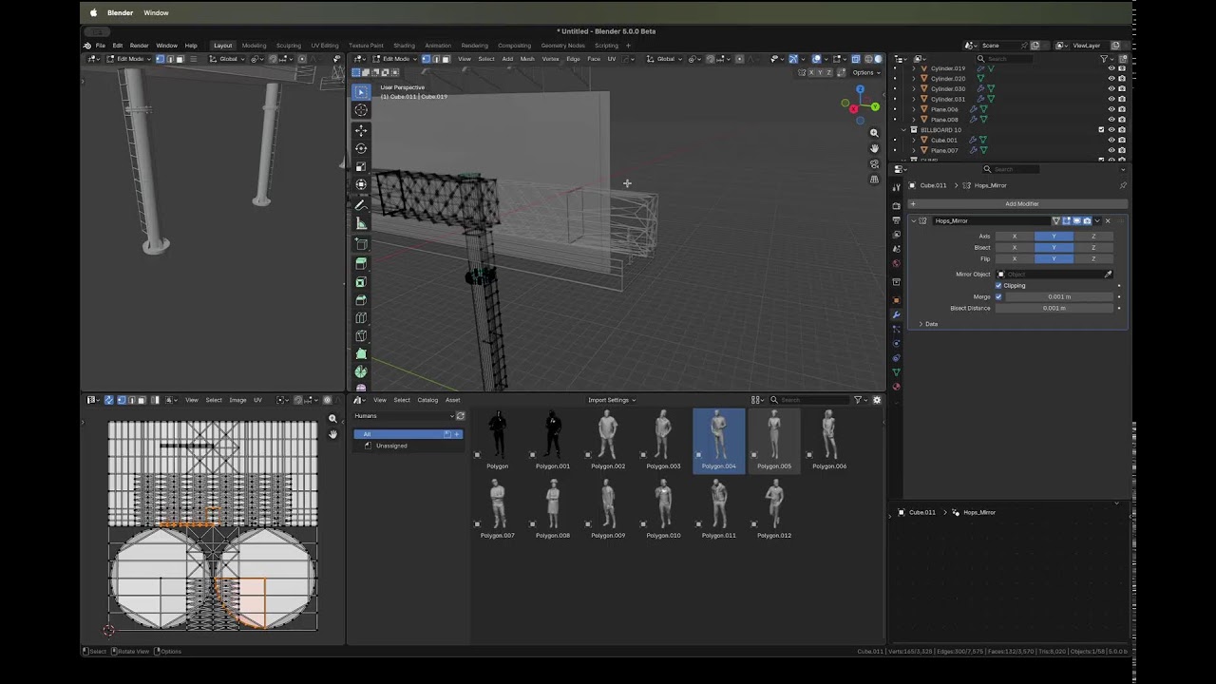The height and width of the screenshot is (684, 1216).
Task: Select the Polygon.010 human asset thumbnail
Action: coord(663,509)
